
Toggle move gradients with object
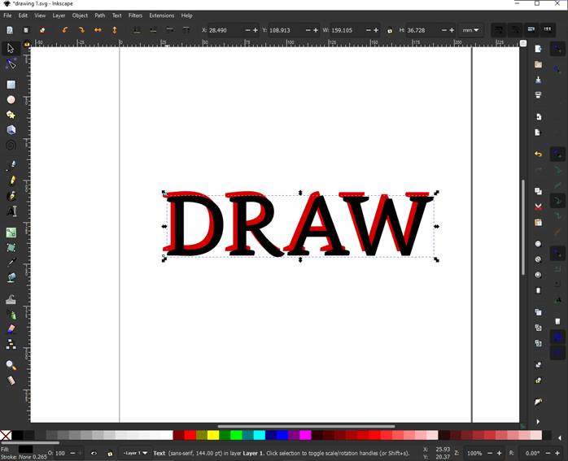point(531,30)
